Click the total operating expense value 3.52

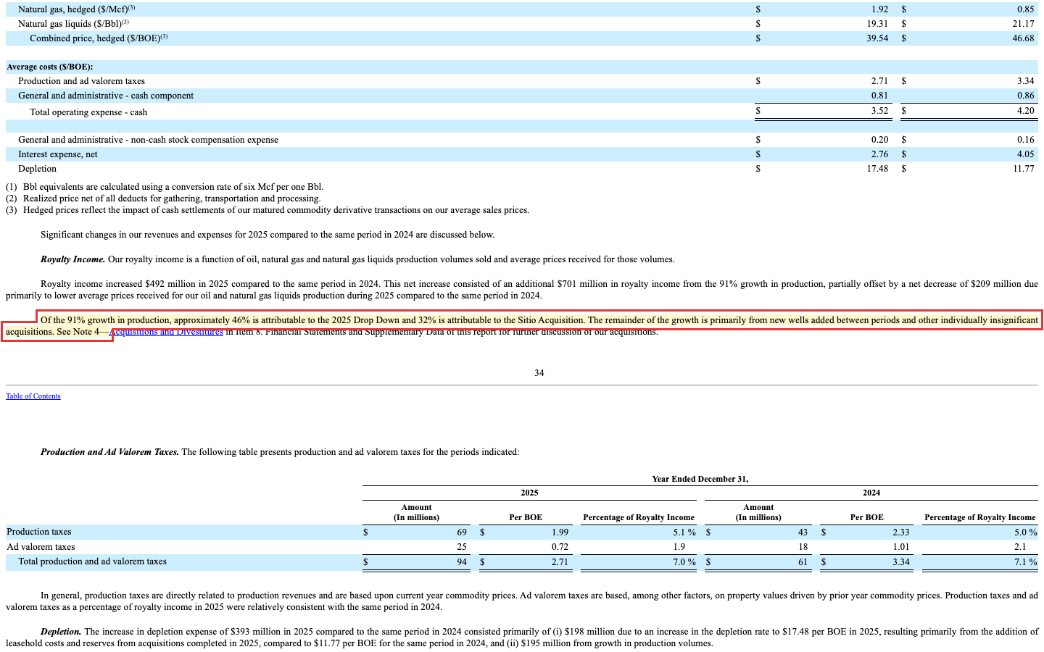879,111
